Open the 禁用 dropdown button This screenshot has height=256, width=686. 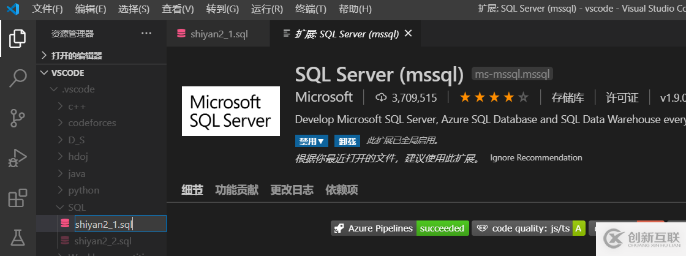(x=312, y=141)
